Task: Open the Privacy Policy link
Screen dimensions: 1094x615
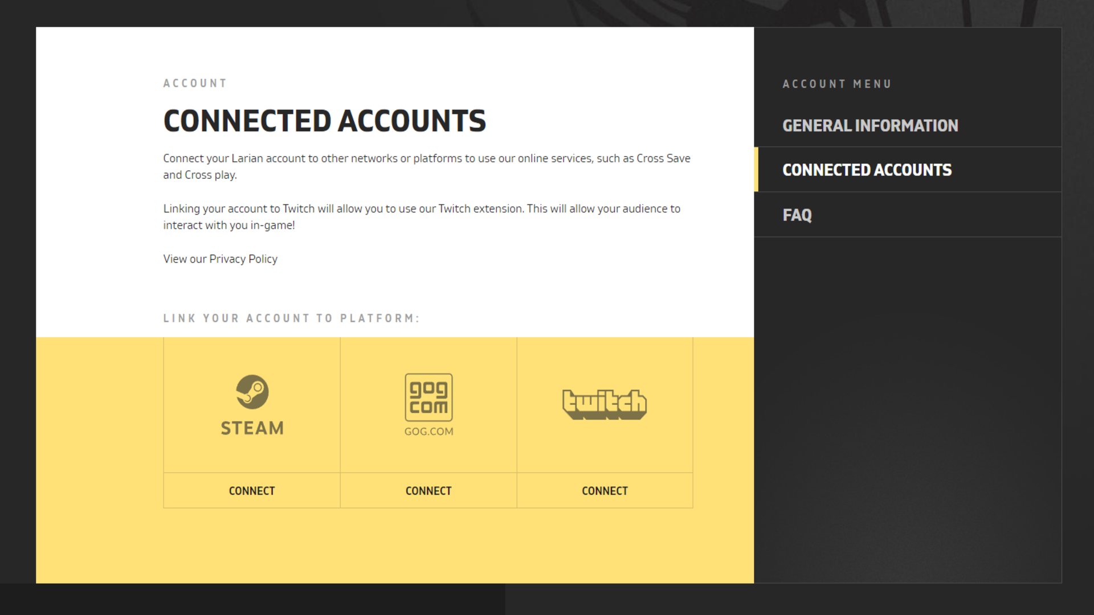Action: pos(243,259)
